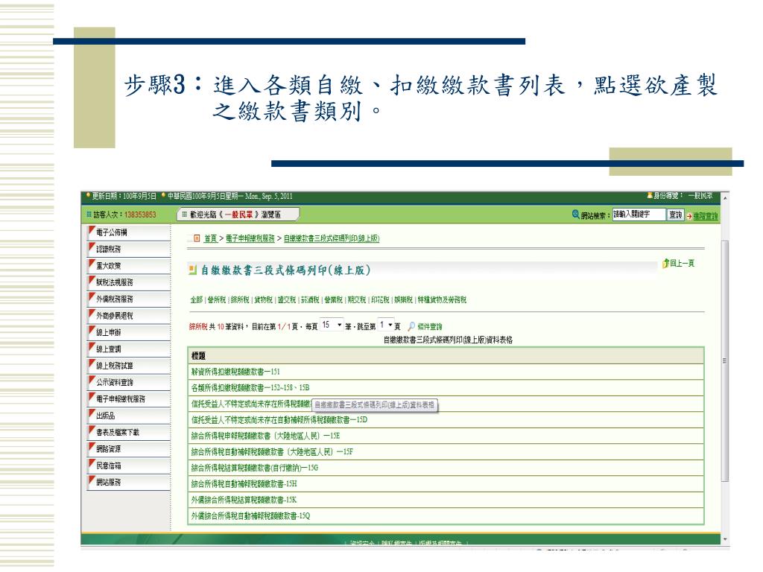
Task: Open 重大政策 in the sidebar menu
Action: [x=129, y=266]
